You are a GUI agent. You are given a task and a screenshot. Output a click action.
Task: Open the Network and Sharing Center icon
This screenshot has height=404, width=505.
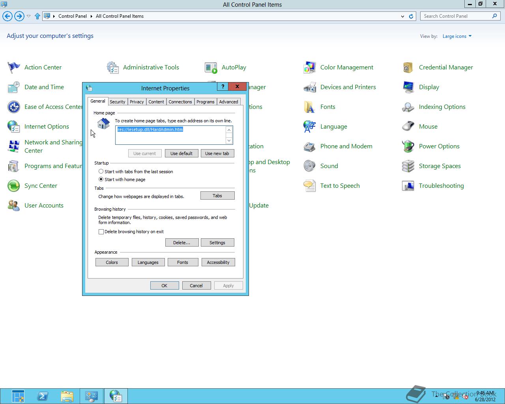pos(14,146)
